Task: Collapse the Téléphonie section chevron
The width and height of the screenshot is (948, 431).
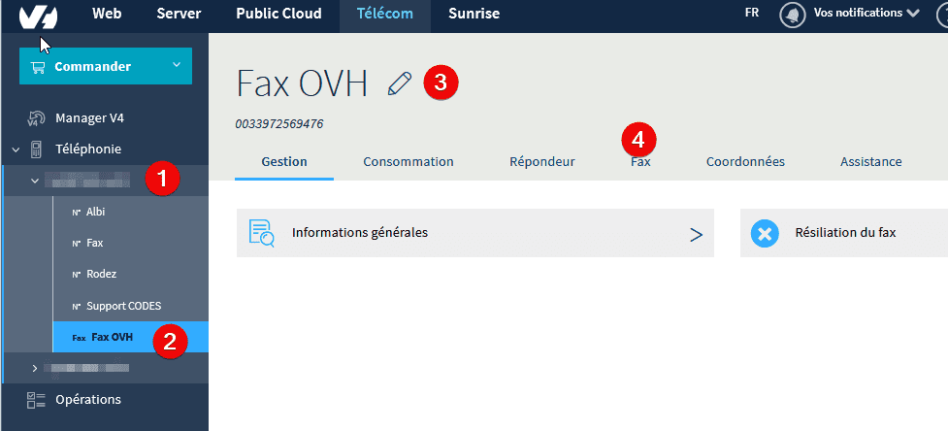Action: (x=16, y=149)
